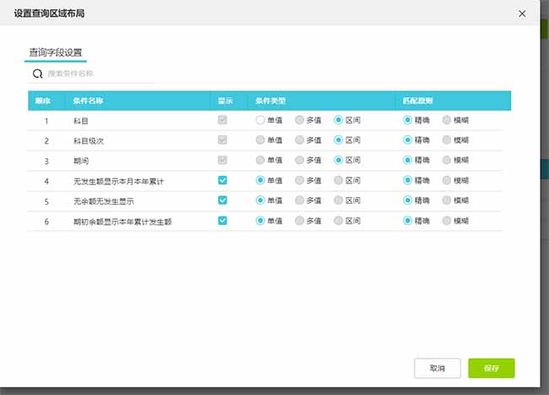Viewport: 549px width, 395px height.
Task: Click the green 保存 button
Action: [492, 368]
